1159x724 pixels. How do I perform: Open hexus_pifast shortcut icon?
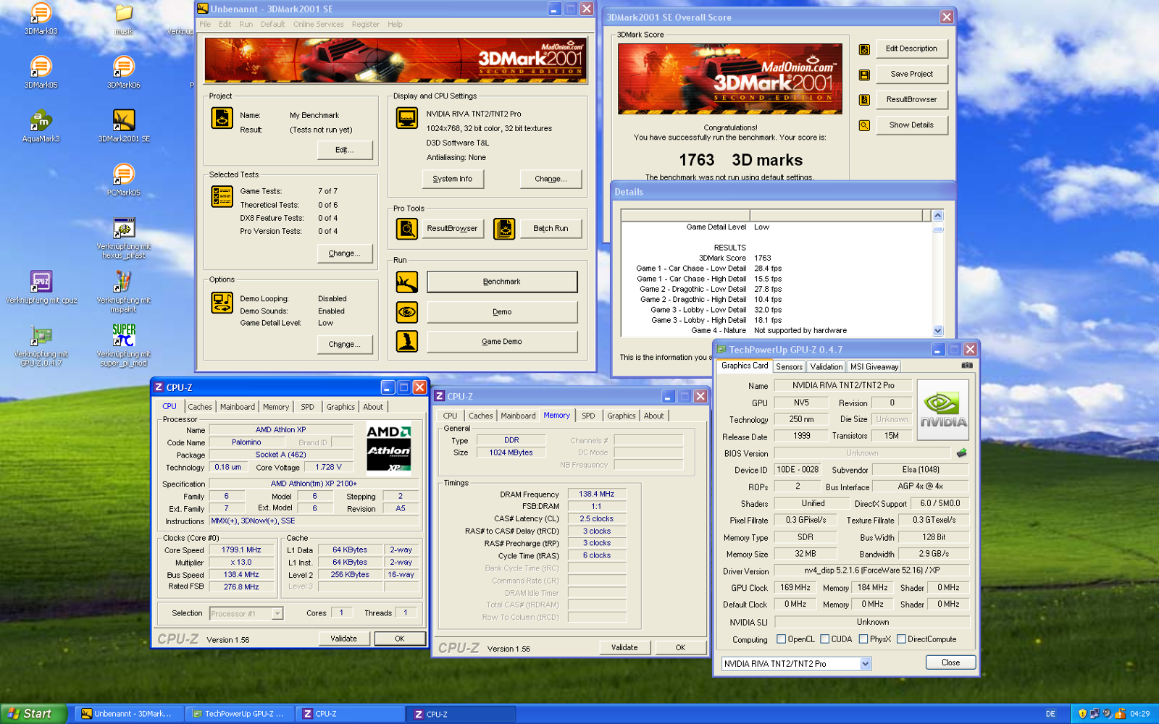pos(124,228)
